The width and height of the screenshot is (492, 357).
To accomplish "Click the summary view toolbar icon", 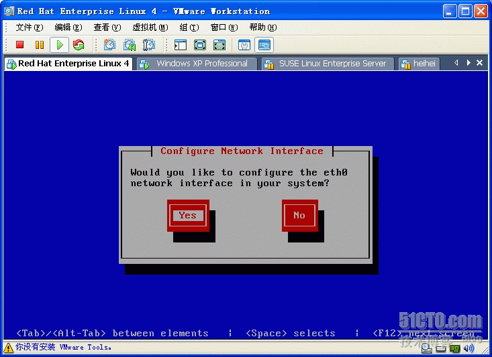I will click(x=244, y=45).
